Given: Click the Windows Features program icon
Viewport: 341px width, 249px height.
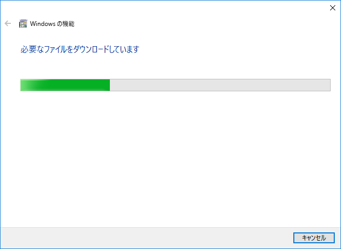Looking at the screenshot, I should [23, 23].
